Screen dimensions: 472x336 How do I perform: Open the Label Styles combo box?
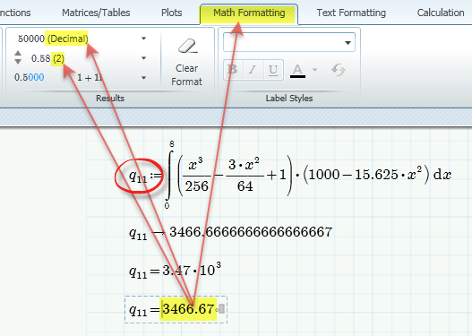pyautogui.click(x=289, y=42)
